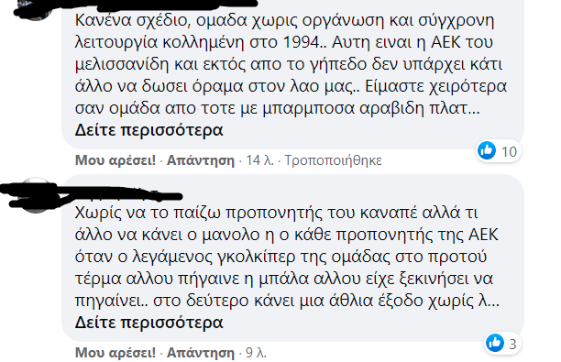Reply to the second comment via Απάντηση
The width and height of the screenshot is (561, 362).
(201, 352)
